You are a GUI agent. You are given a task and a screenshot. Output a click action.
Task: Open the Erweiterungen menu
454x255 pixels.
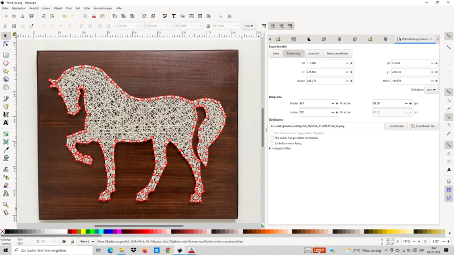coord(103,8)
